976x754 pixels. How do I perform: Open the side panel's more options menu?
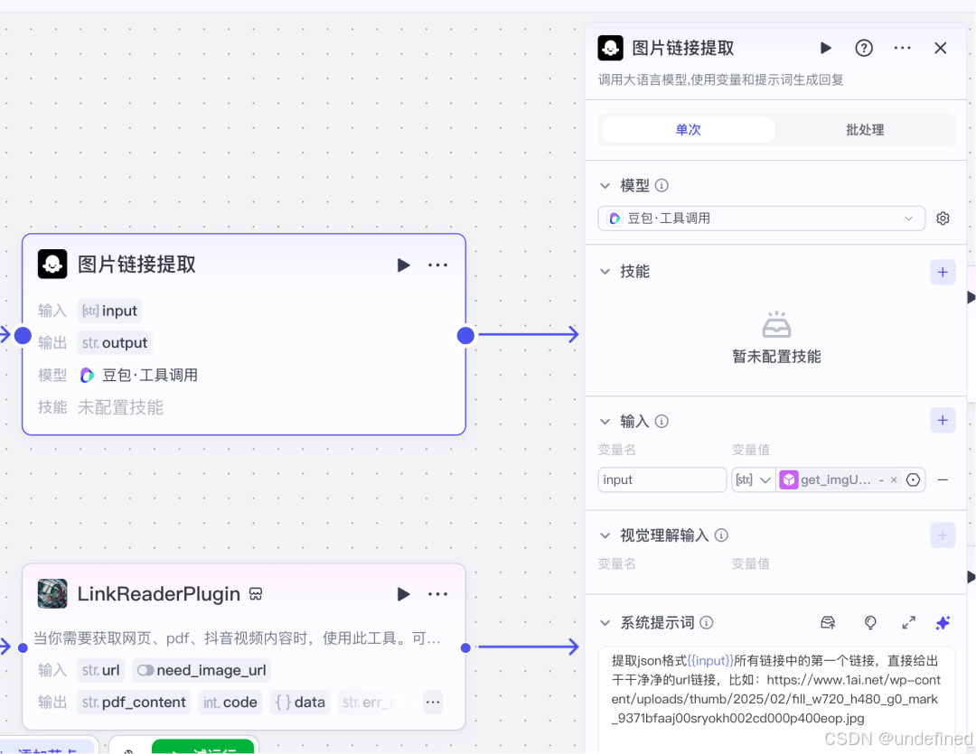coord(903,48)
